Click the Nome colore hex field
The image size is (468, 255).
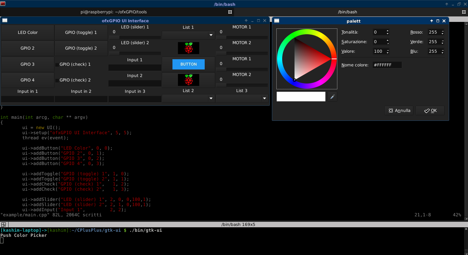coord(387,65)
